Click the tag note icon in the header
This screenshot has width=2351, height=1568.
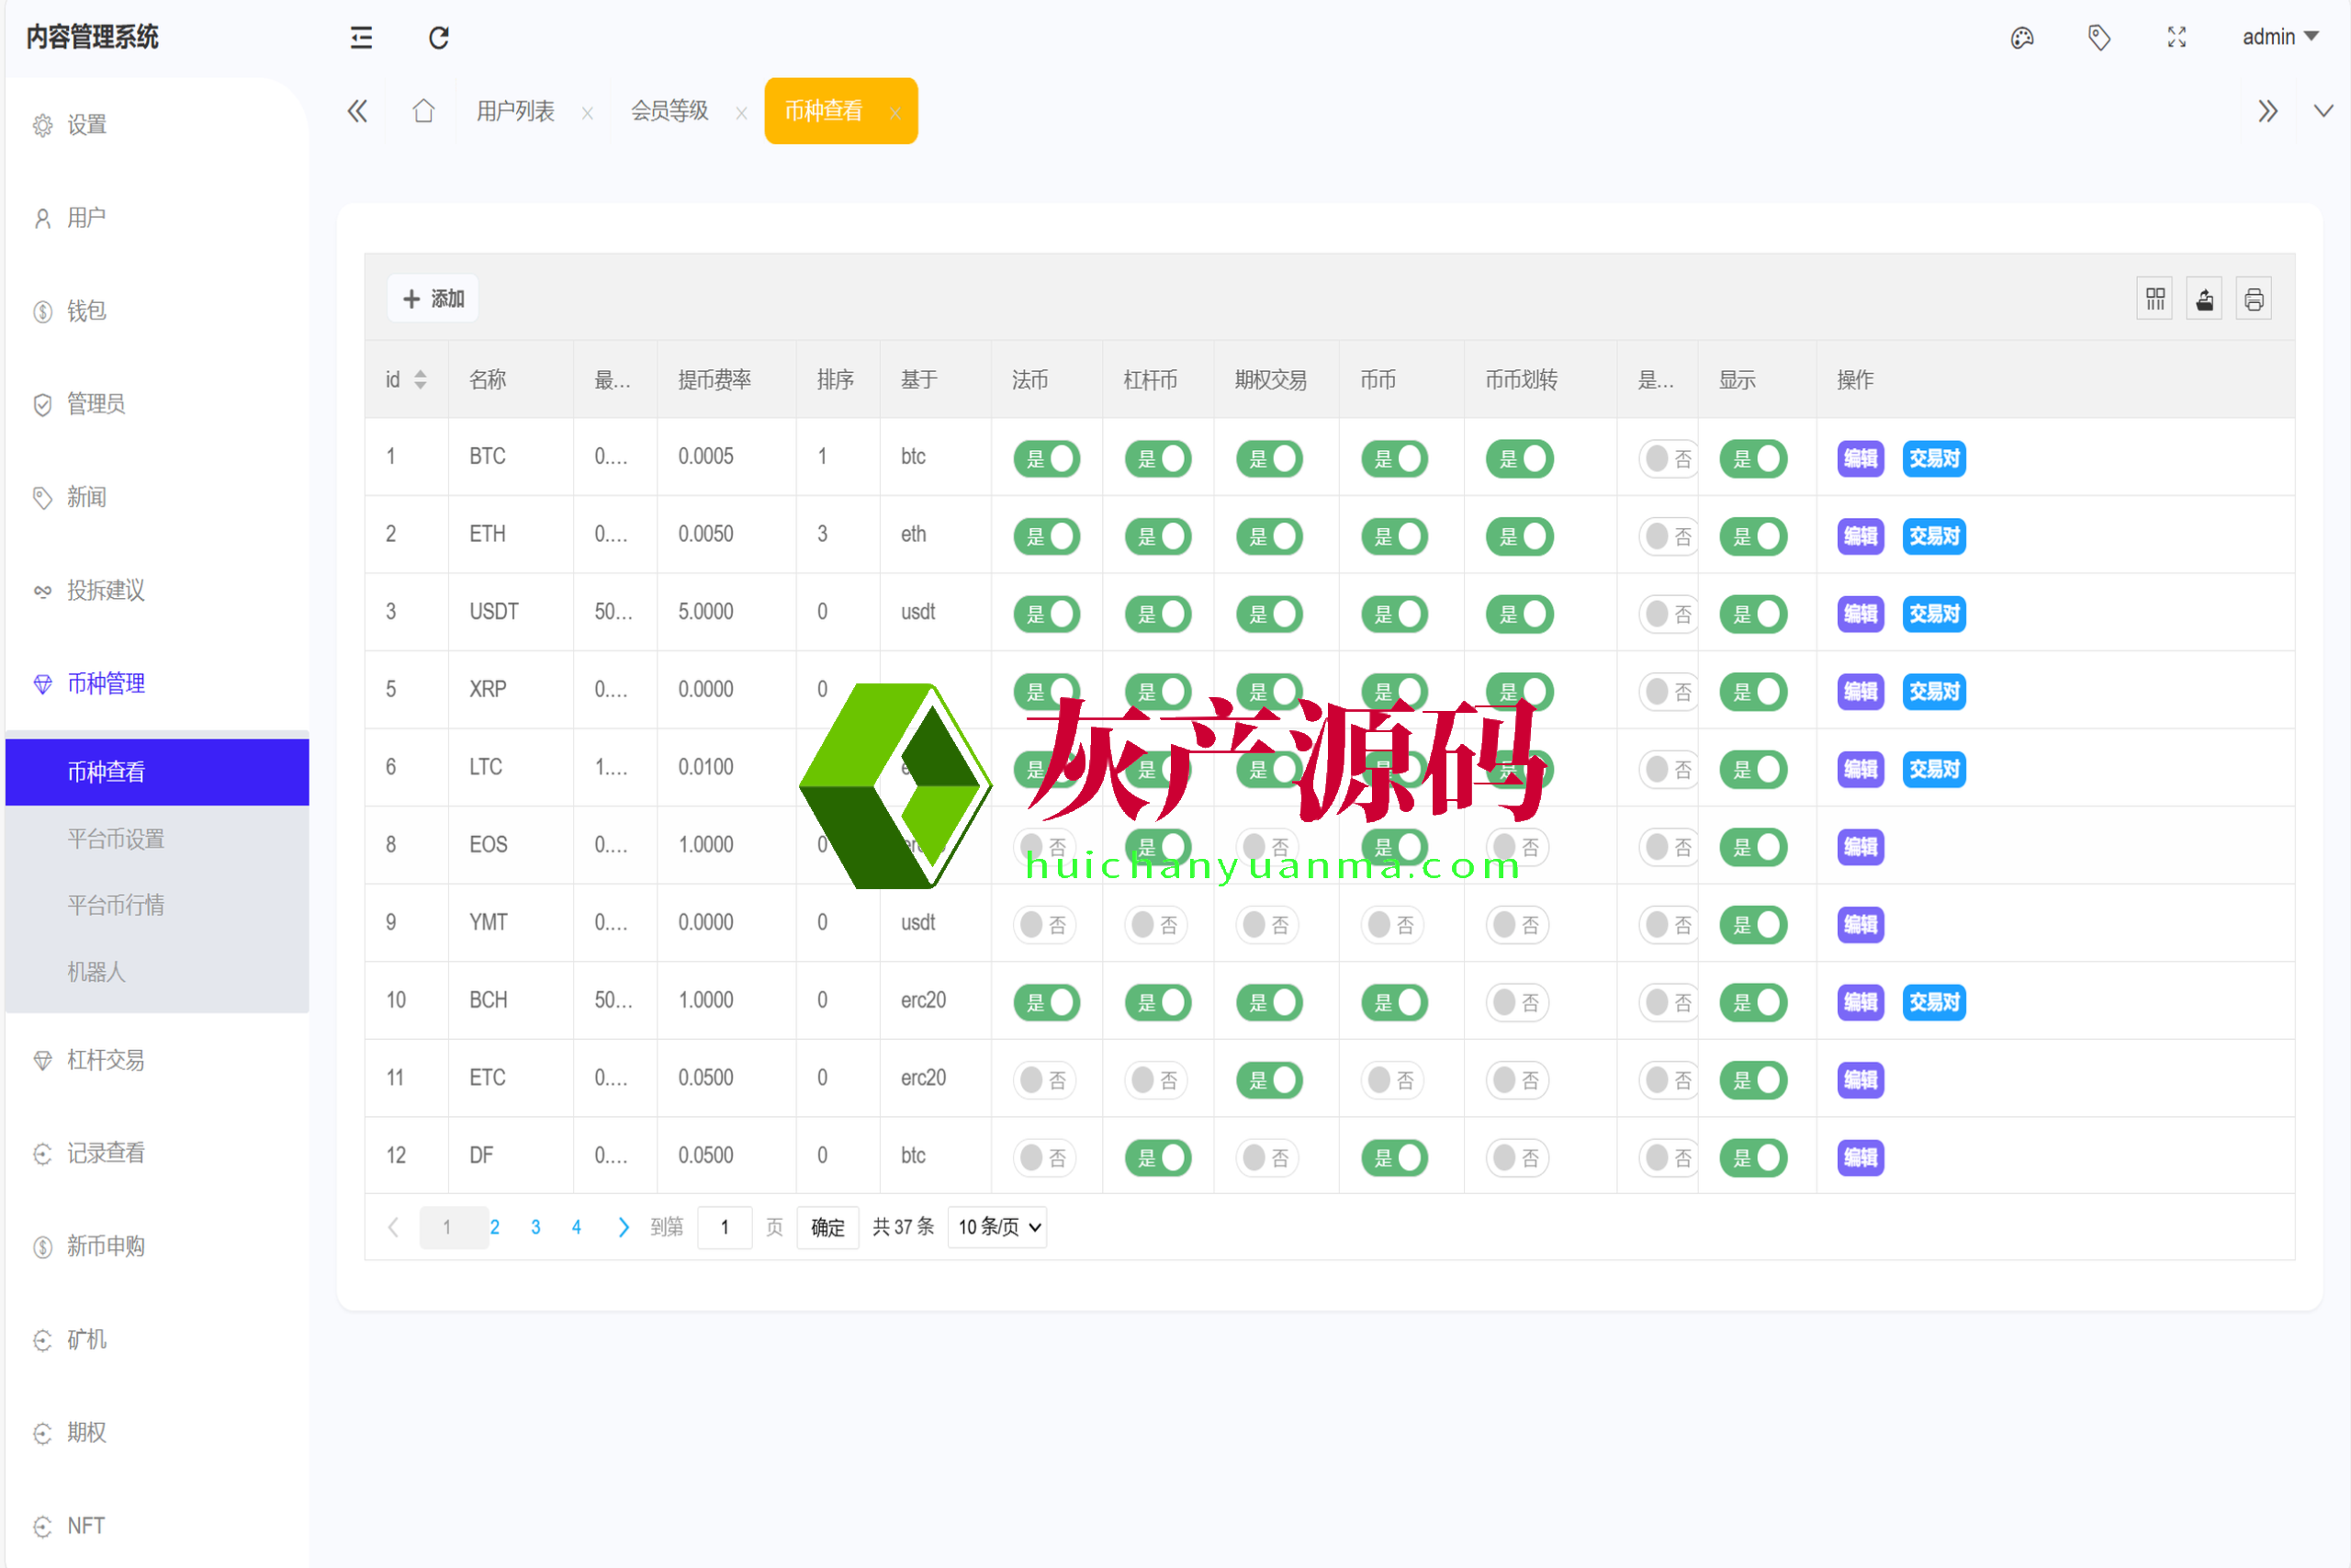coord(2099,38)
